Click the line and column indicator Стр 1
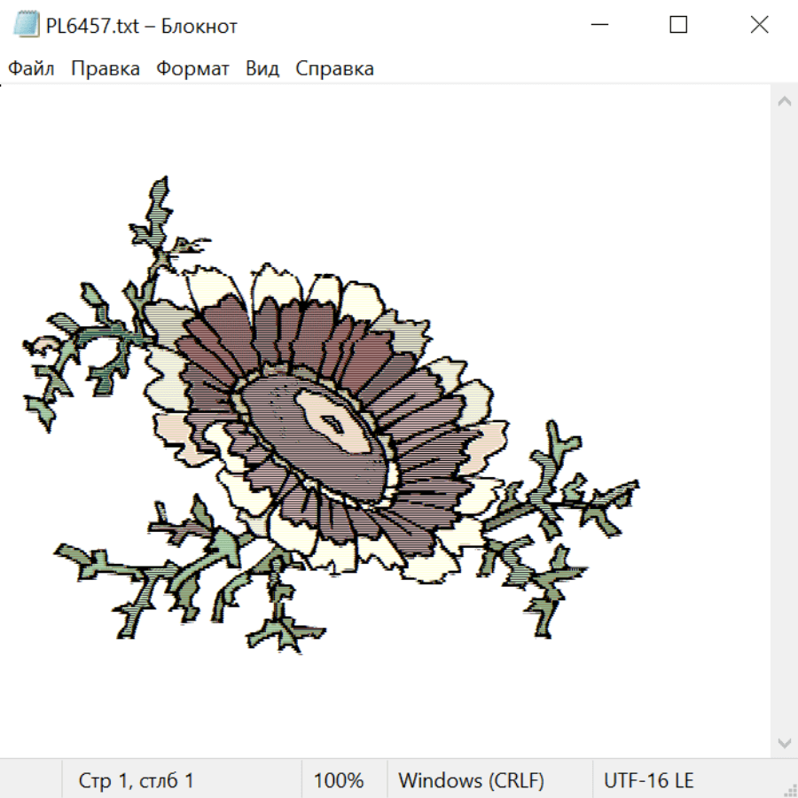Image resolution: width=798 pixels, height=798 pixels. point(136,781)
